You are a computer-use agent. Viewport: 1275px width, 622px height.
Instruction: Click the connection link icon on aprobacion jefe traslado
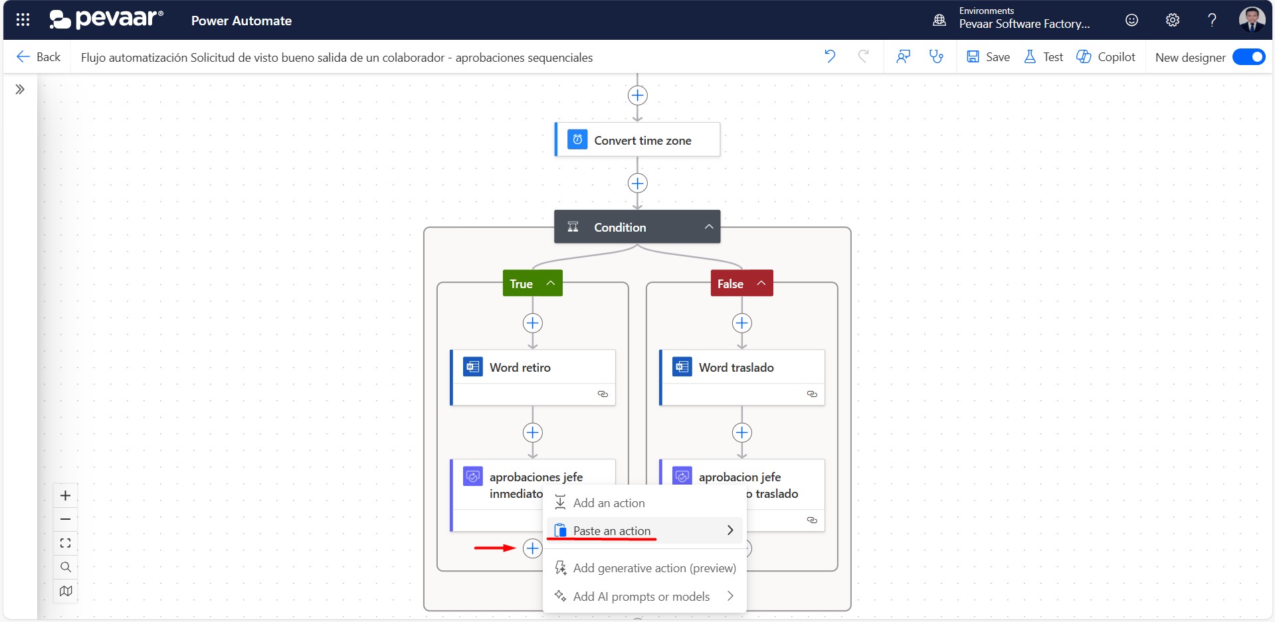coord(812,520)
